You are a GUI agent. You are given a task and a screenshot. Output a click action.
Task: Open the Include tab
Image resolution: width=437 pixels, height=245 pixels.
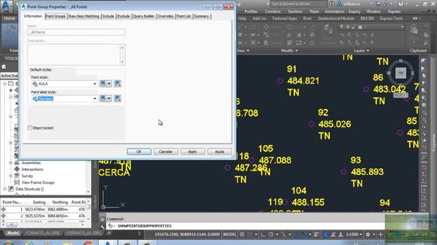[108, 16]
